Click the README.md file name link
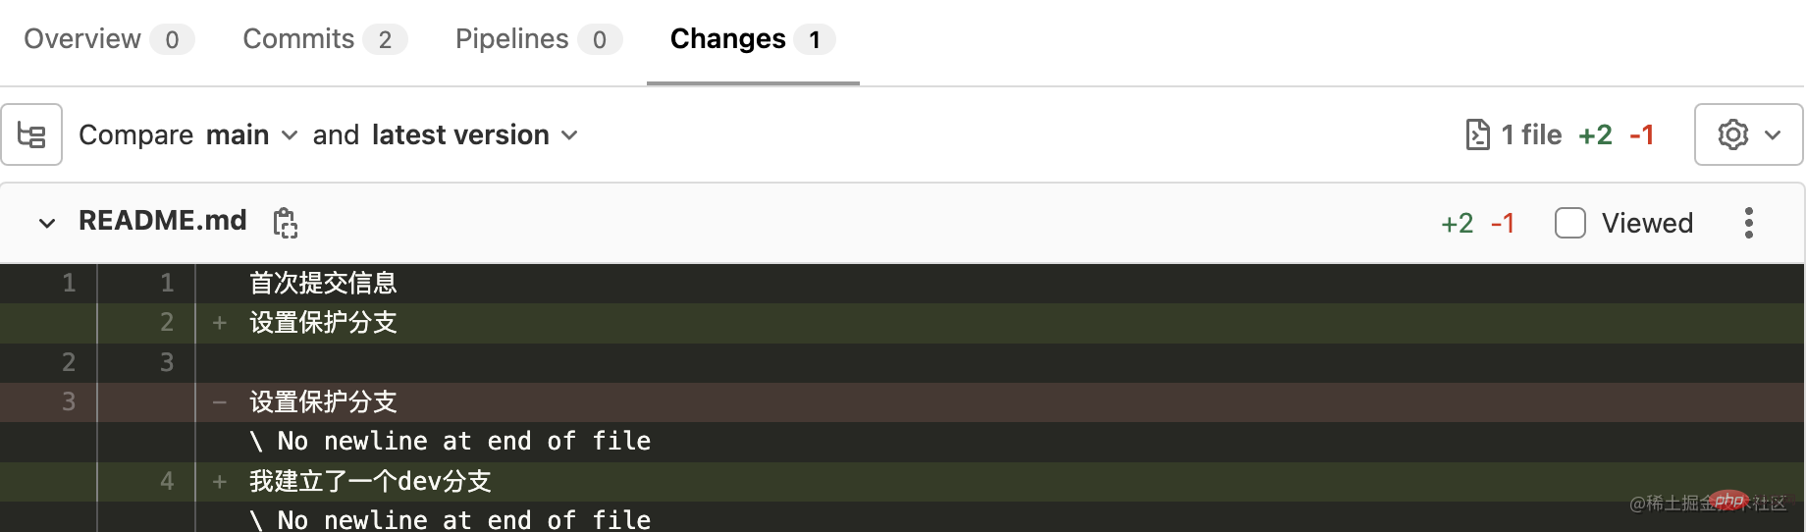Image resolution: width=1806 pixels, height=532 pixels. pyautogui.click(x=163, y=221)
